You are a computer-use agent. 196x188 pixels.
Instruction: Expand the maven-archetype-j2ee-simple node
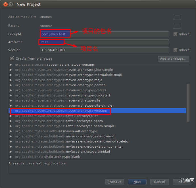coord(11,70)
